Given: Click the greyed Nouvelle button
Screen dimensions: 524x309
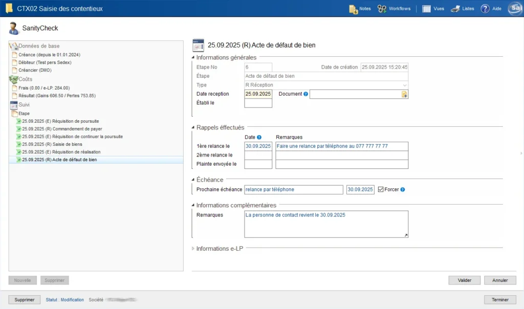Looking at the screenshot, I should coord(23,280).
